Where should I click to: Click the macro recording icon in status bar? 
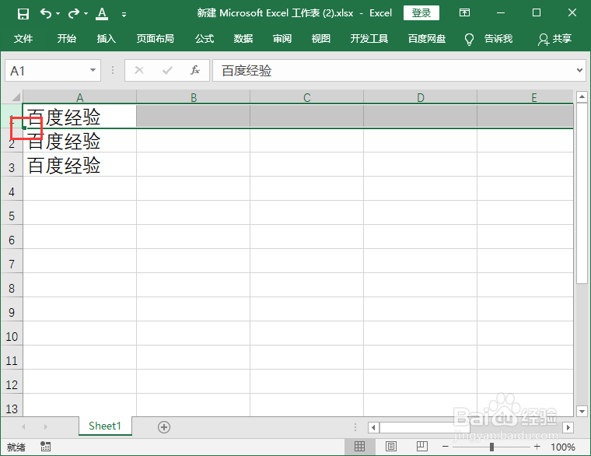coord(46,447)
